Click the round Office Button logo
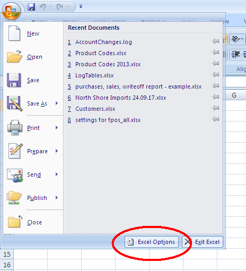 [11, 11]
